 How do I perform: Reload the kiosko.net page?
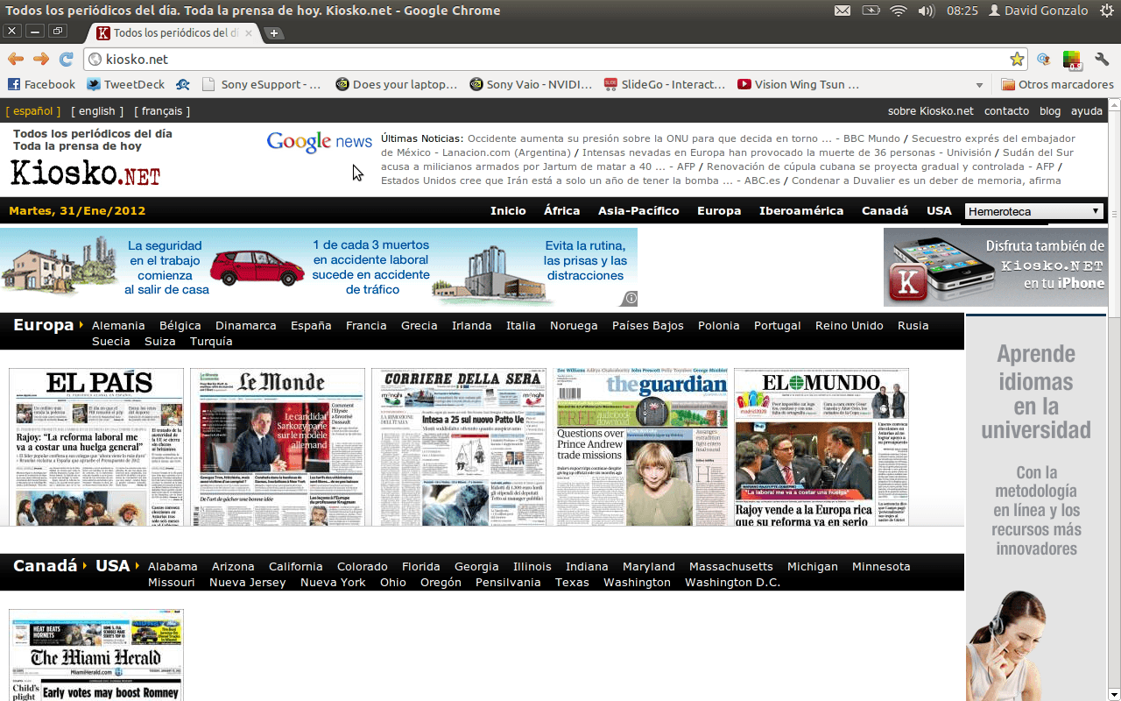67,59
